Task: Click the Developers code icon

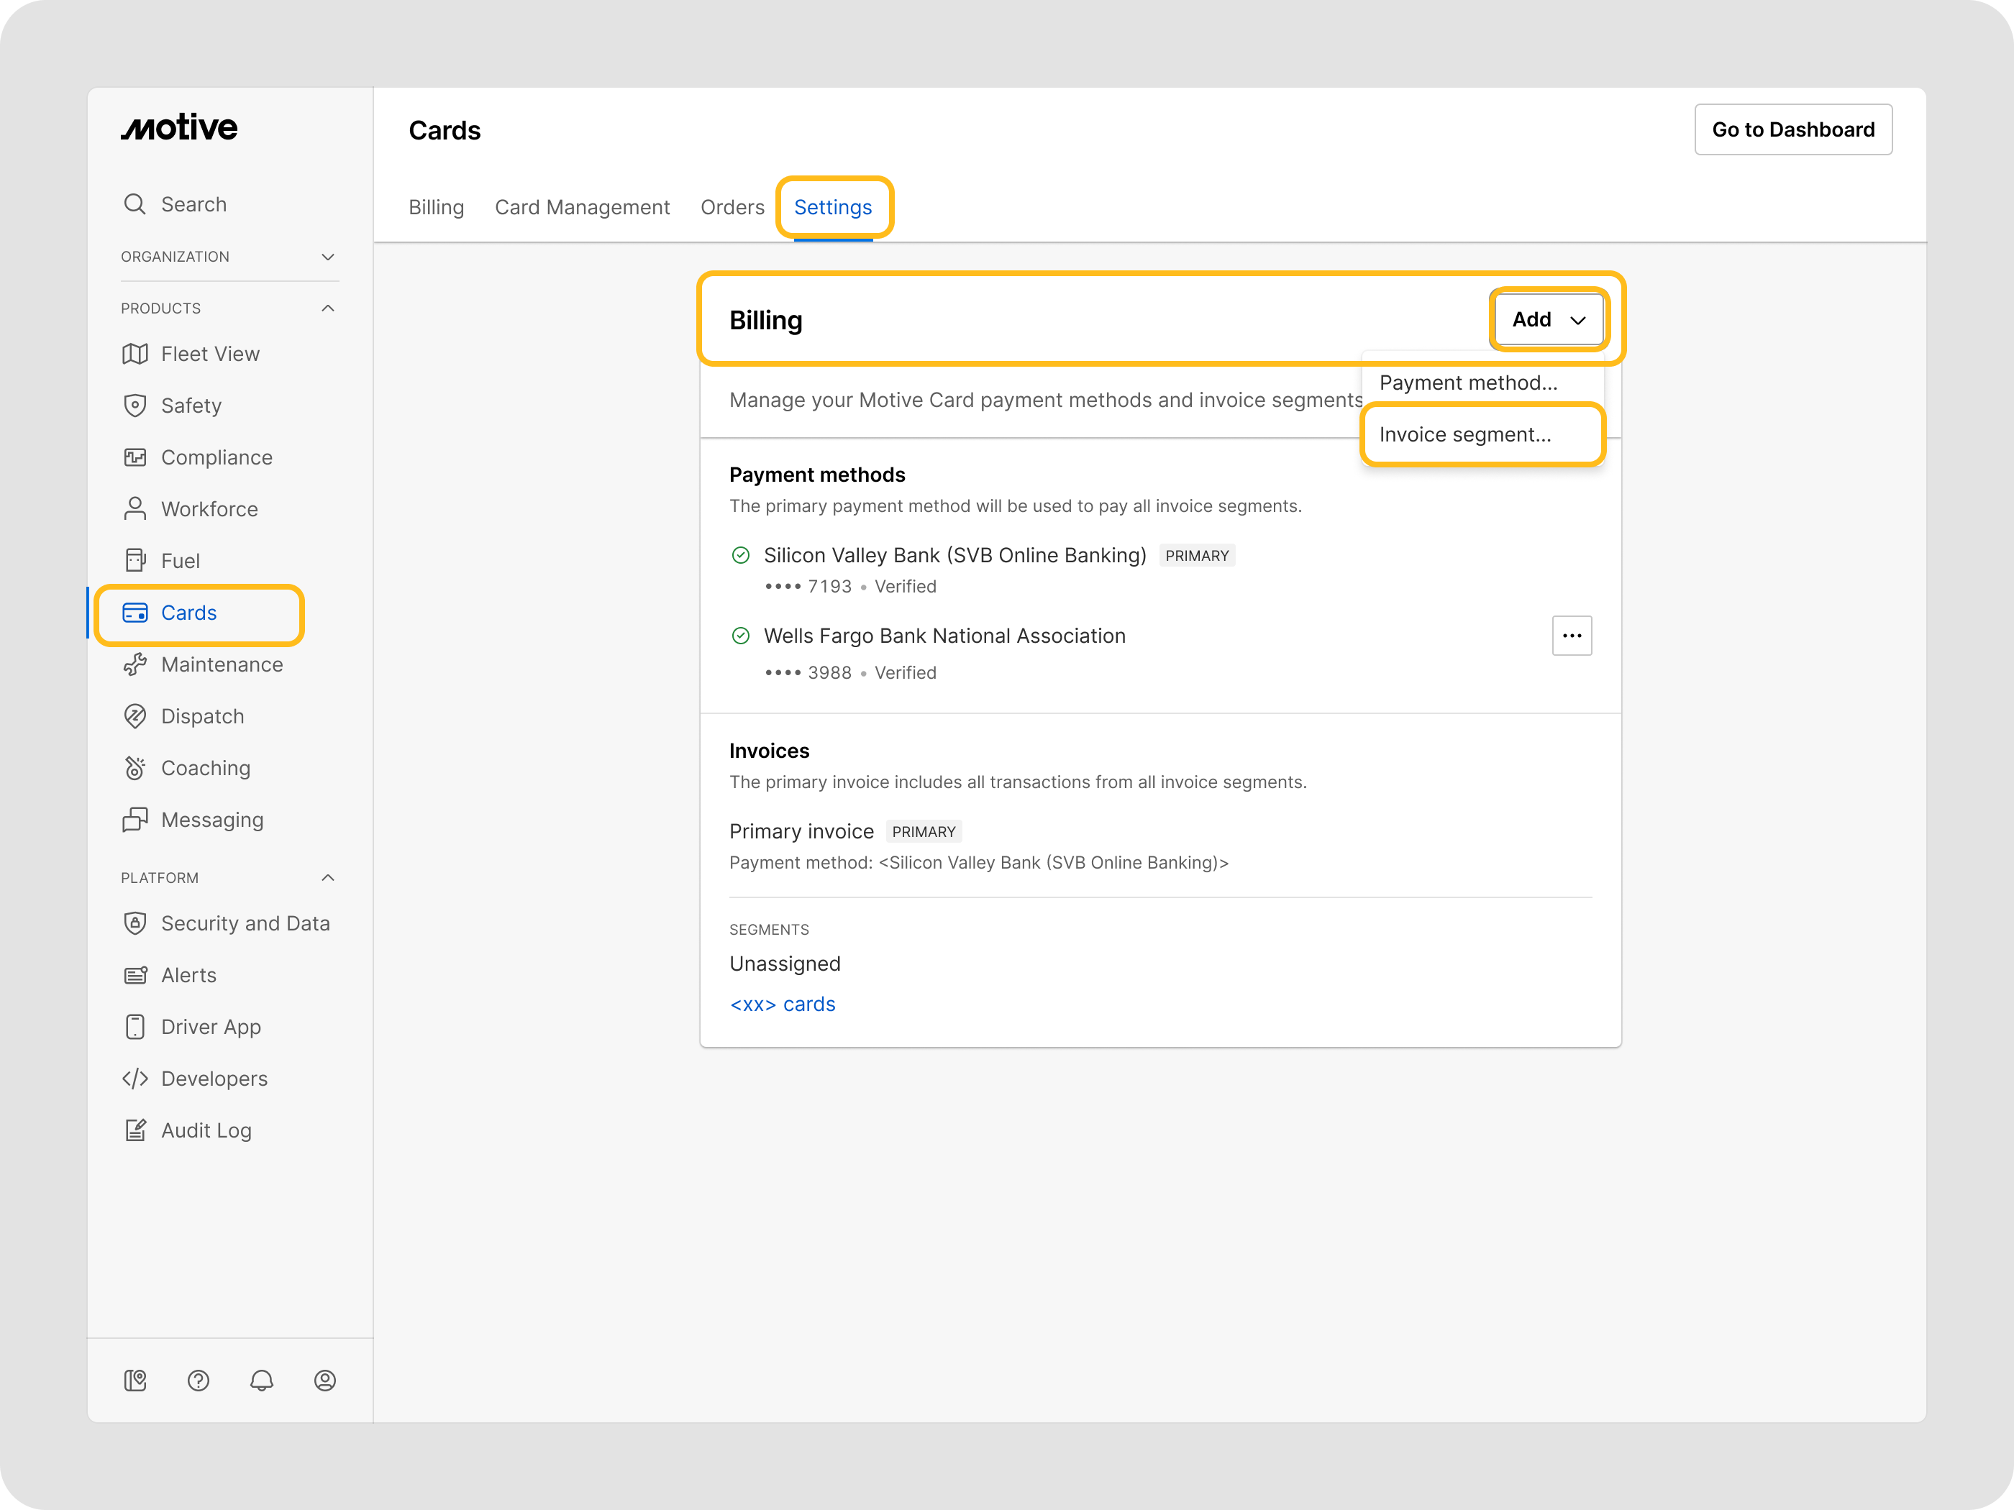Action: 135,1079
